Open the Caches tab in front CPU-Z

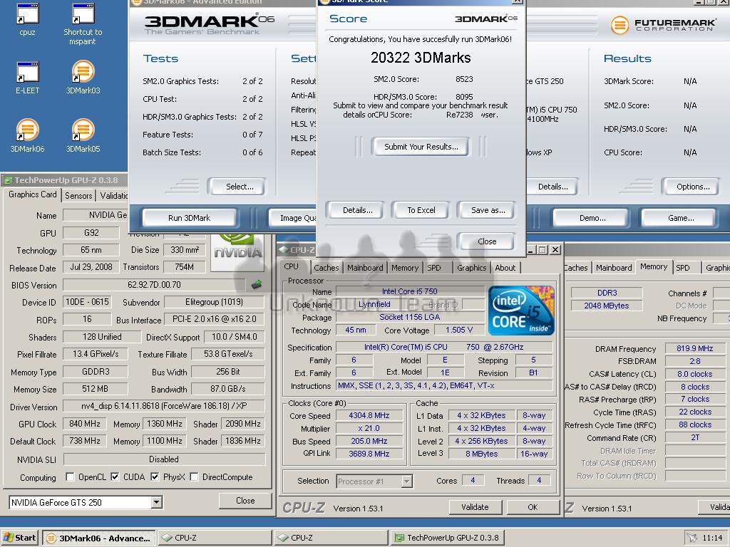(327, 268)
